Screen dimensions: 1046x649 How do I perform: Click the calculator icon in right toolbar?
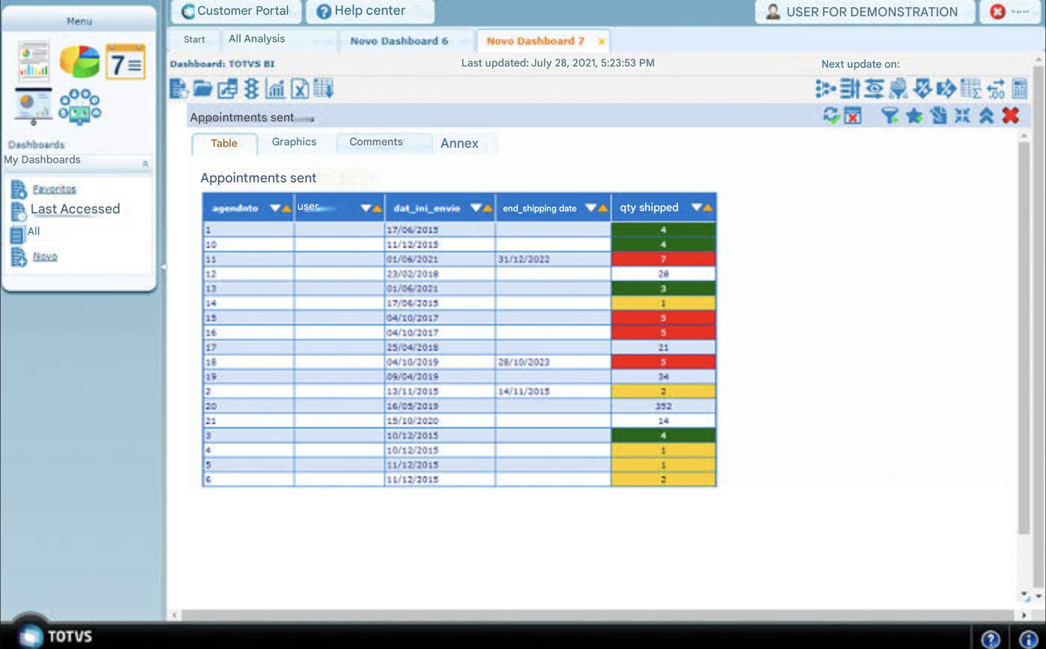1020,89
